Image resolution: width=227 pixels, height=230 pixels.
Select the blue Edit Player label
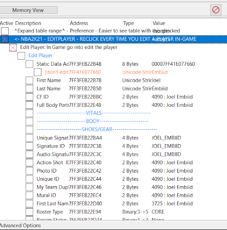40,55
